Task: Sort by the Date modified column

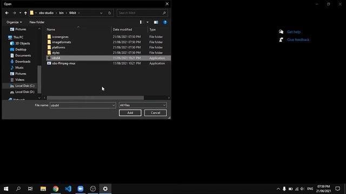Action: click(123, 30)
